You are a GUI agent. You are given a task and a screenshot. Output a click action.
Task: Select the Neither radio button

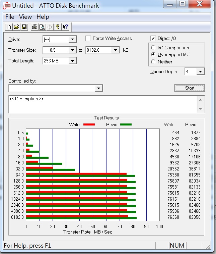[x=153, y=62]
